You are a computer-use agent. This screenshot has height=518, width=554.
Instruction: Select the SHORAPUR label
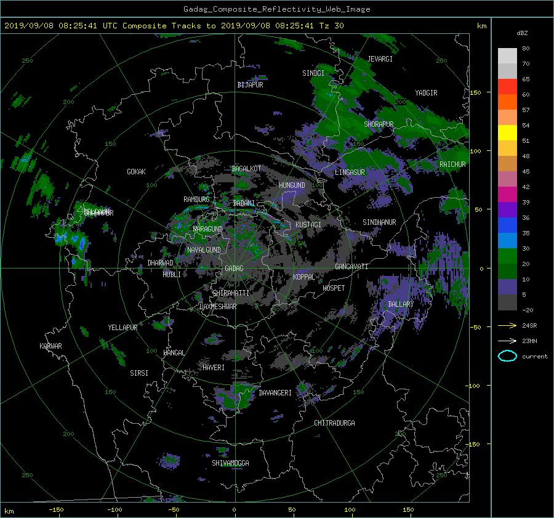click(x=379, y=124)
